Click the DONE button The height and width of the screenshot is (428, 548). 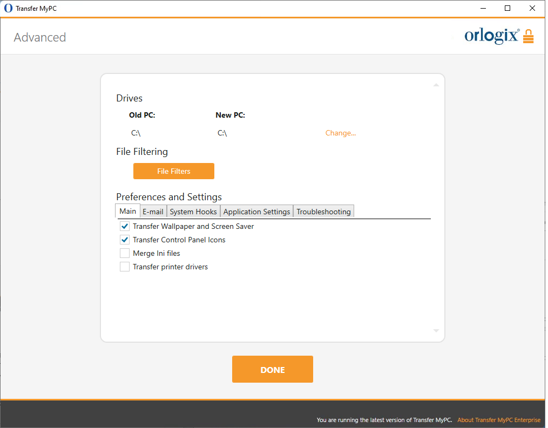coord(273,369)
